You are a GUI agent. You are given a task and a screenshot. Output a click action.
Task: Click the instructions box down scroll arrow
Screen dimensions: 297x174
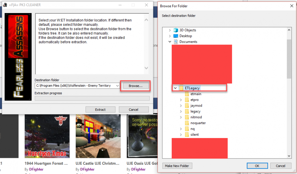click(x=146, y=68)
